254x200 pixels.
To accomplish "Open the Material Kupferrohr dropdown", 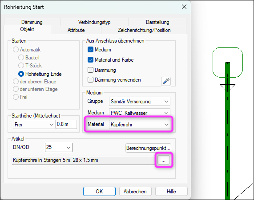I will [140, 125].
